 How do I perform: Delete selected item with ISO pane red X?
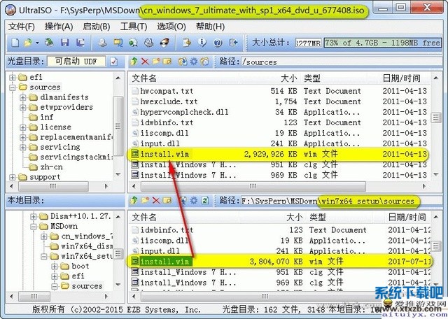pyautogui.click(x=146, y=62)
